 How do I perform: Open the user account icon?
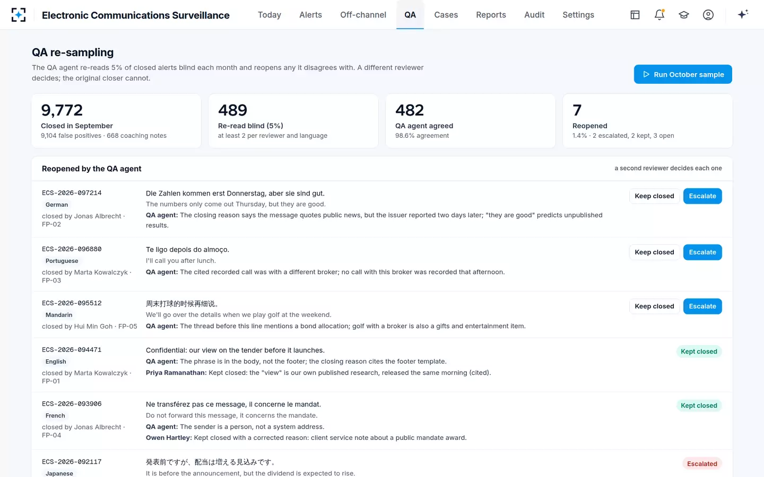click(708, 15)
